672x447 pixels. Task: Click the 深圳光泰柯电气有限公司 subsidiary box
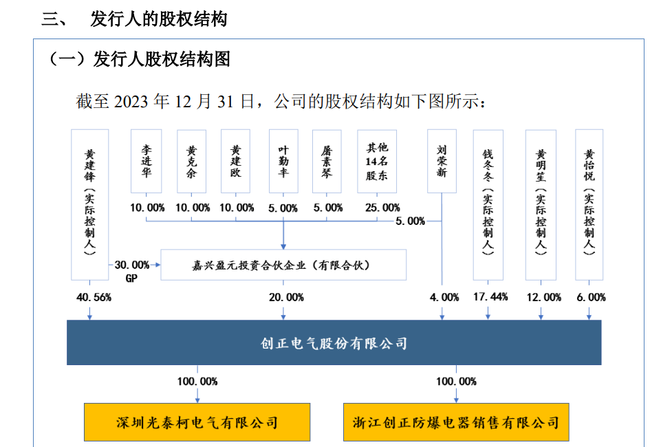tap(197, 422)
